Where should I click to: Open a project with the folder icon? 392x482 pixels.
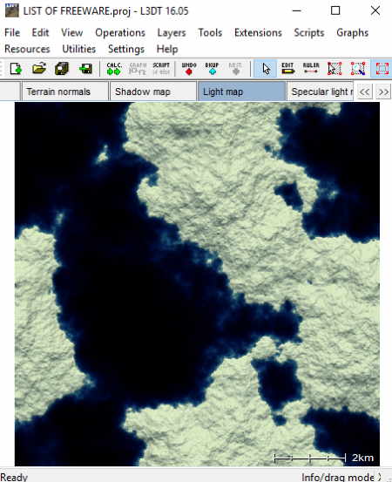[x=39, y=68]
